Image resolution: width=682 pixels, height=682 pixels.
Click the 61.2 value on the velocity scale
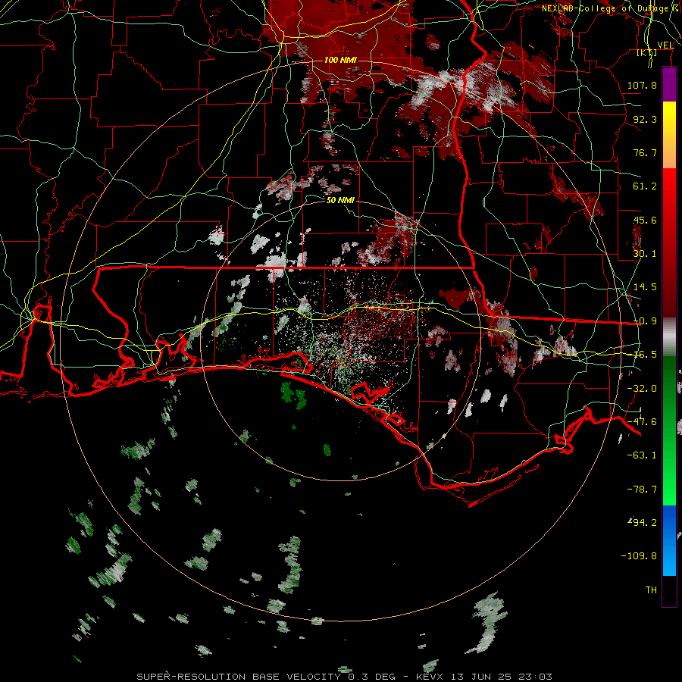pos(645,186)
